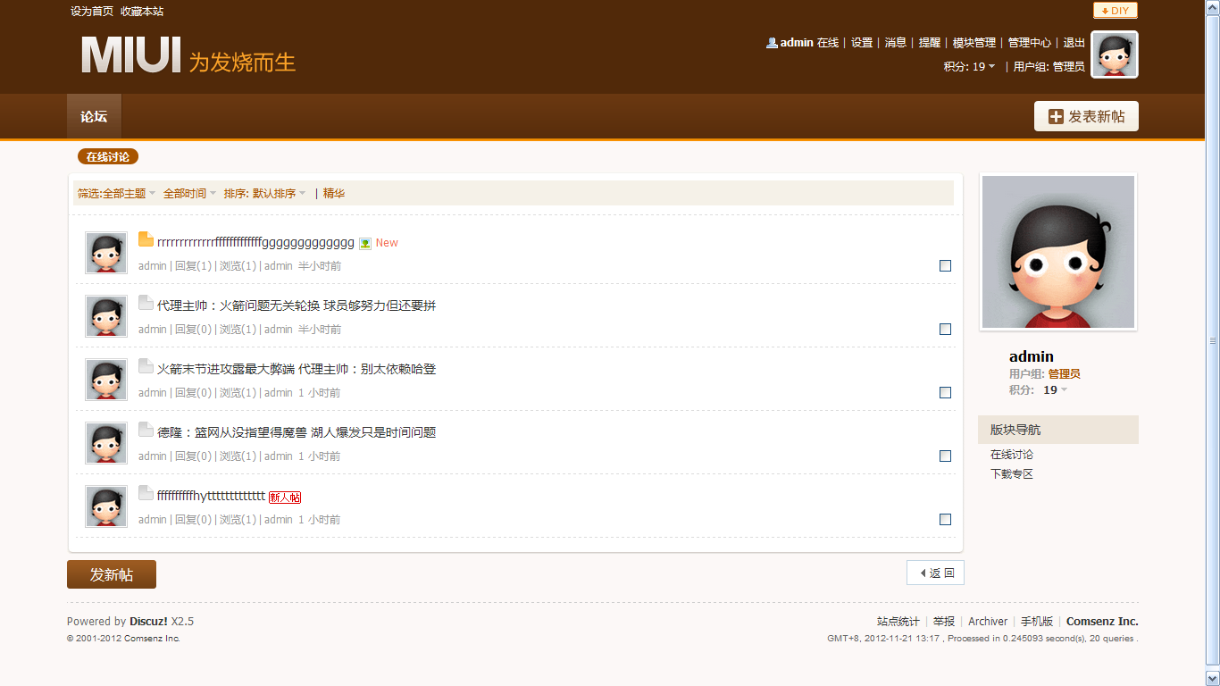Image resolution: width=1220 pixels, height=686 pixels.
Task: Open the fffffffffhyttttttttttttt thread title
Action: coord(212,496)
